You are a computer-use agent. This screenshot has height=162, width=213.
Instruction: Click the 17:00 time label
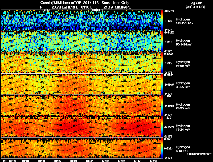[105, 161]
